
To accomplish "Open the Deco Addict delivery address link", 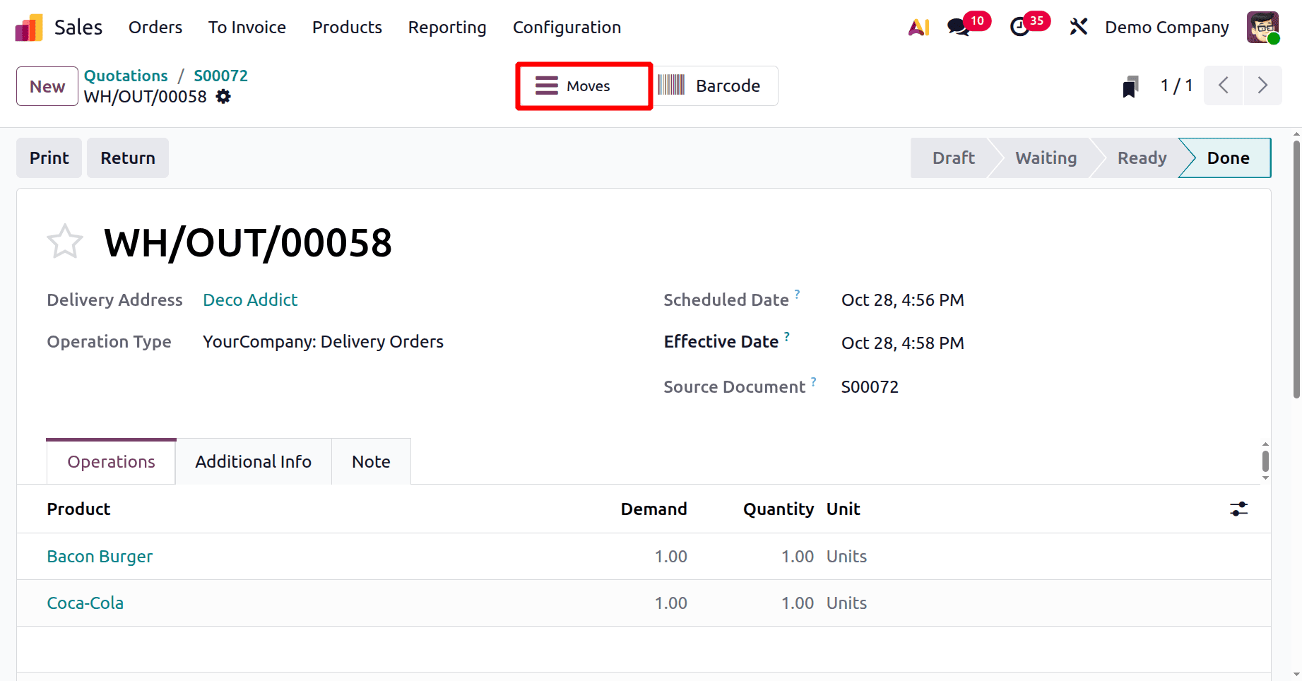I will click(x=250, y=300).
